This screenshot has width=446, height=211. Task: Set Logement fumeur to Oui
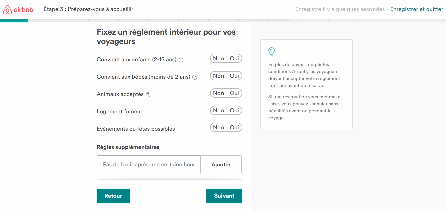[x=234, y=111]
